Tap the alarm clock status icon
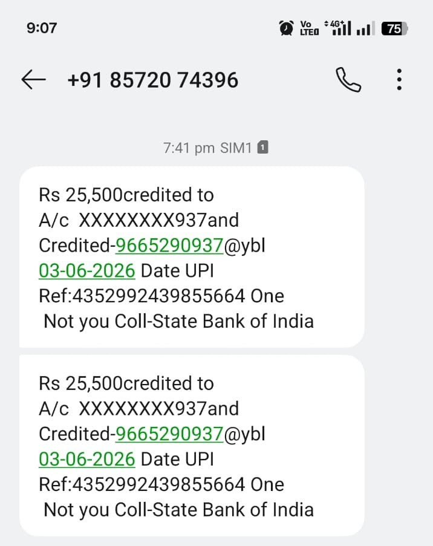 (x=286, y=28)
